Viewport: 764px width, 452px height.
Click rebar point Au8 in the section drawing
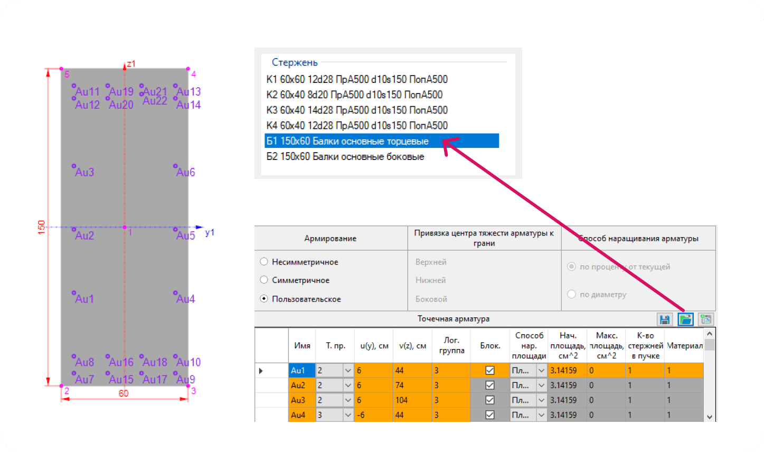74,356
